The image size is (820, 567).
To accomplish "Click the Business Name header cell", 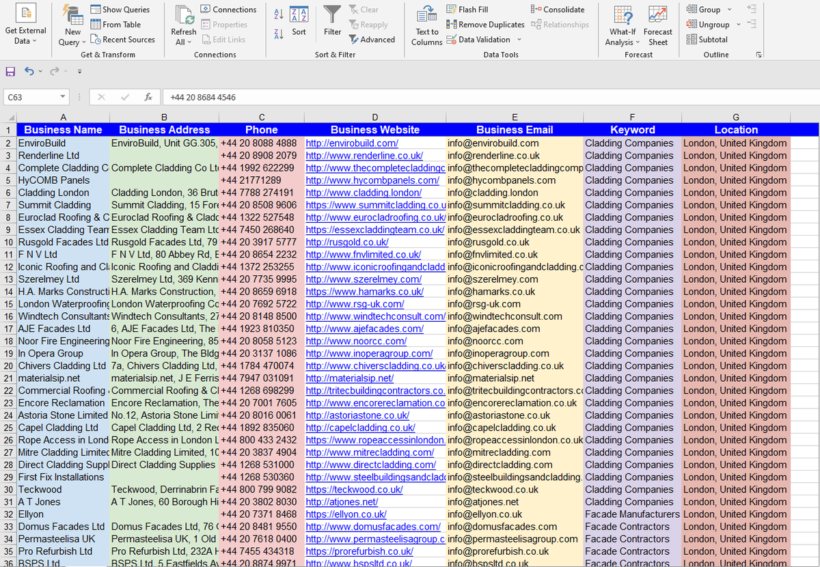I will click(x=63, y=130).
